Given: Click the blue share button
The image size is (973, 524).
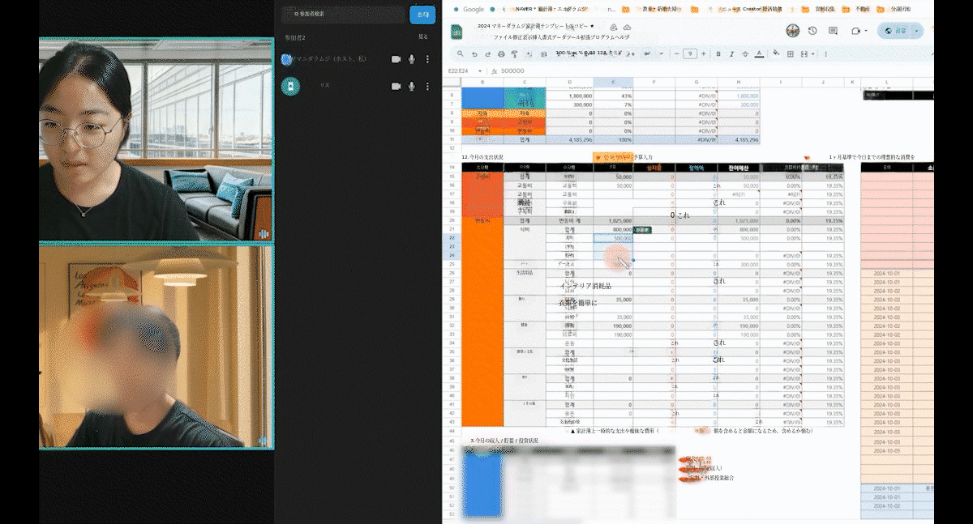Looking at the screenshot, I should [894, 31].
